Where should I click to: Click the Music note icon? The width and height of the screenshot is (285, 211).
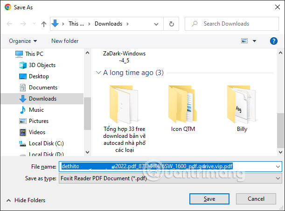click(x=23, y=110)
